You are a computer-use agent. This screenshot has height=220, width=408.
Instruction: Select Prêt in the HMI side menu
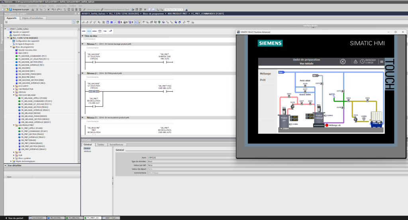(x=263, y=80)
